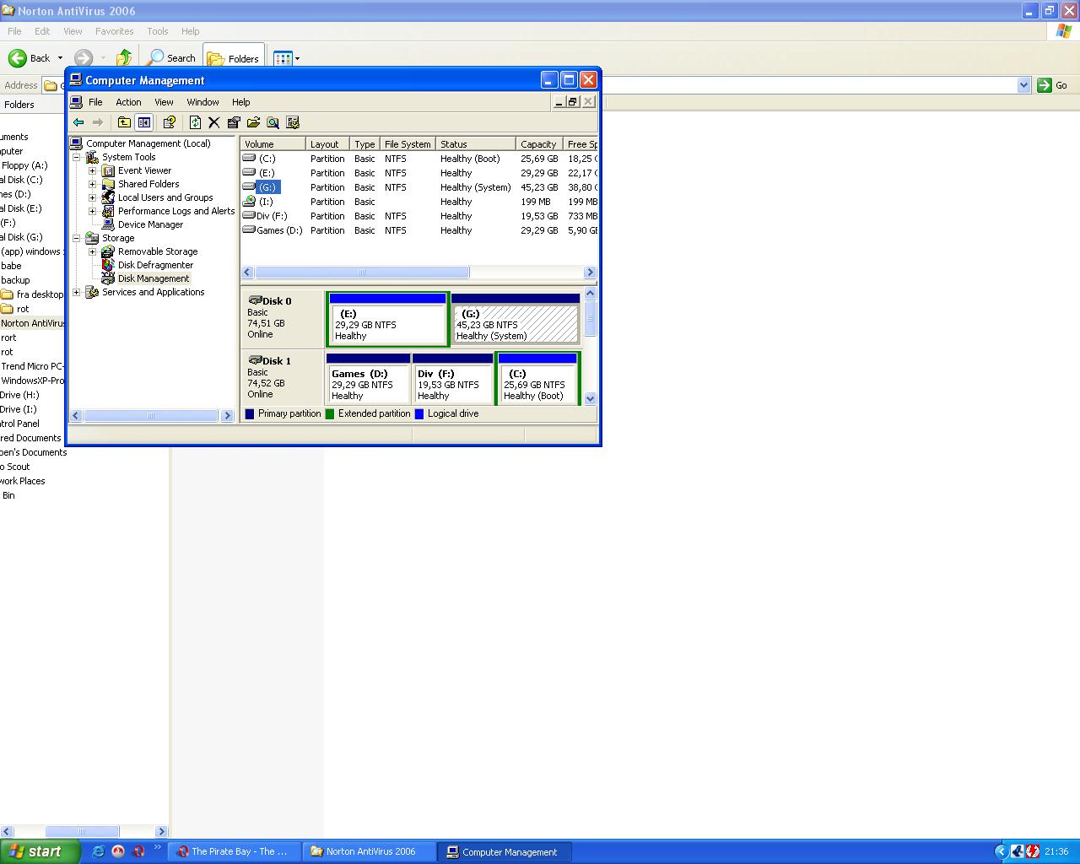This screenshot has height=864, width=1080.
Task: Expand Performance Logs and Alerts node
Action: click(92, 211)
